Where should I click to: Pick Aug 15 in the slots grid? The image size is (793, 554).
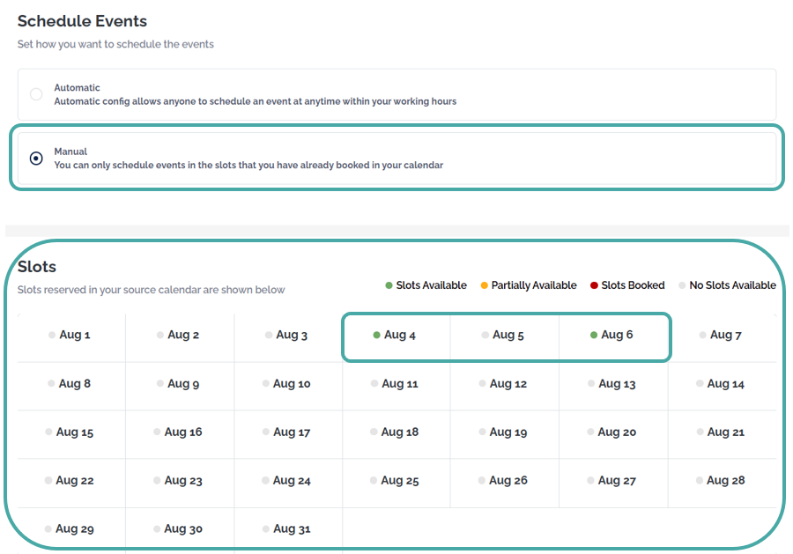coord(70,432)
